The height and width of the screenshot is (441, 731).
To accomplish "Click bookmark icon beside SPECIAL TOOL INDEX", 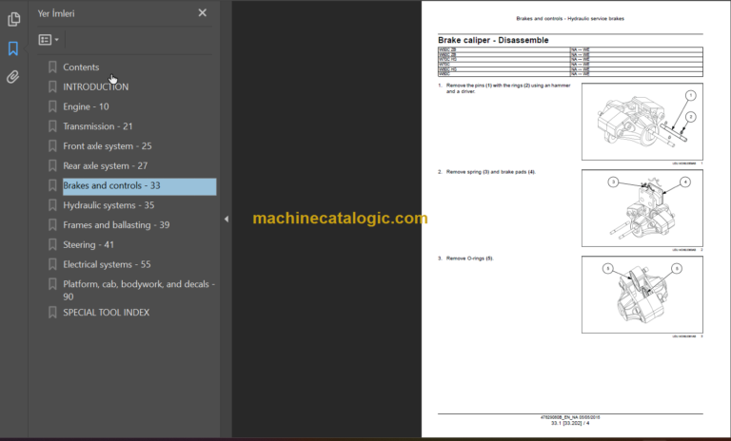I will [x=52, y=313].
